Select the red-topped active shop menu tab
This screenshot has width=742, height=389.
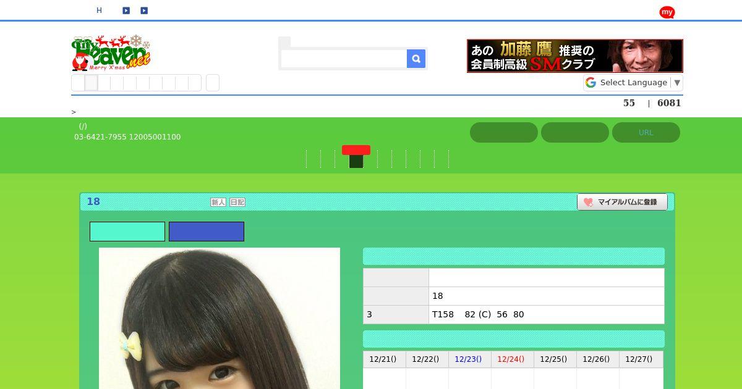[356, 157]
